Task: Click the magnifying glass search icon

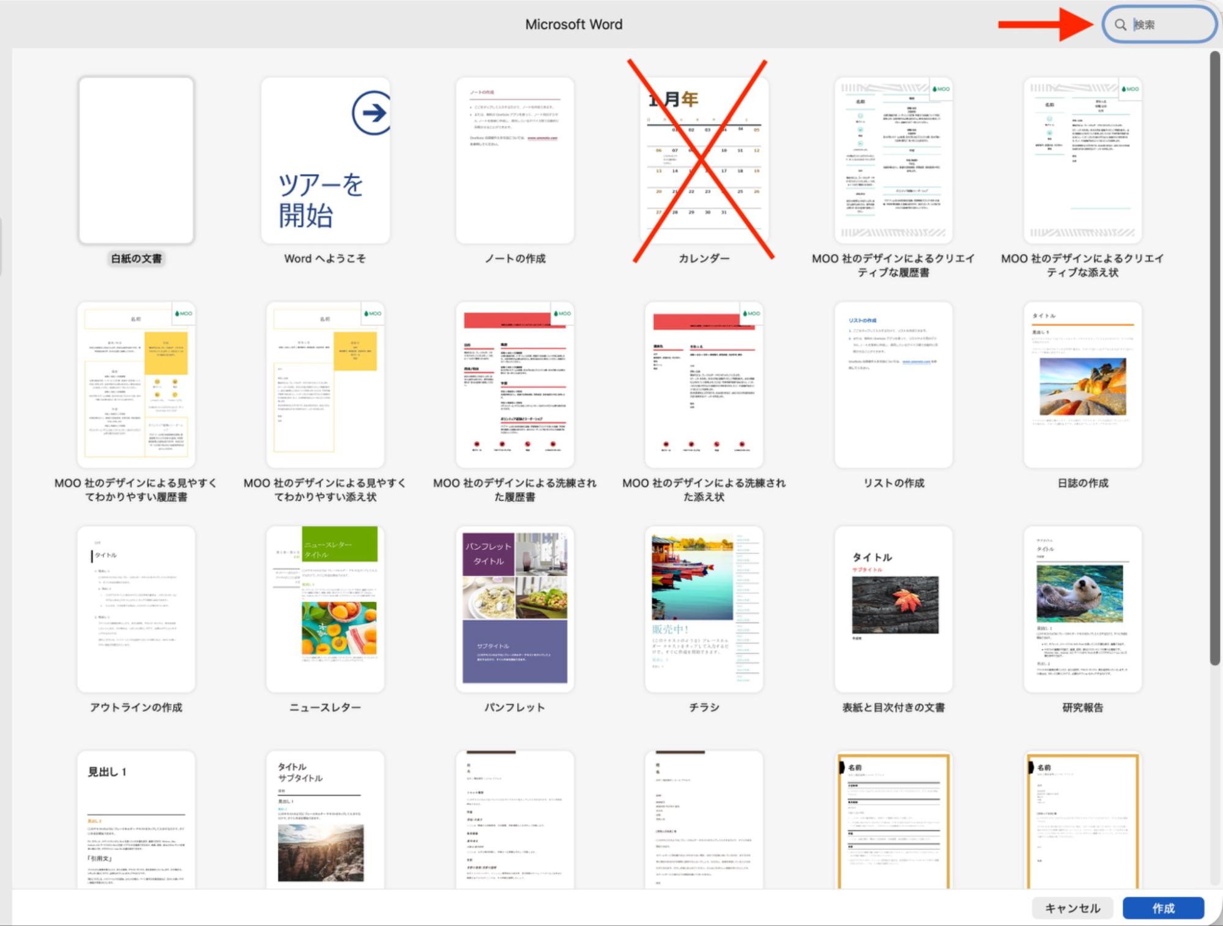Action: pos(1120,24)
